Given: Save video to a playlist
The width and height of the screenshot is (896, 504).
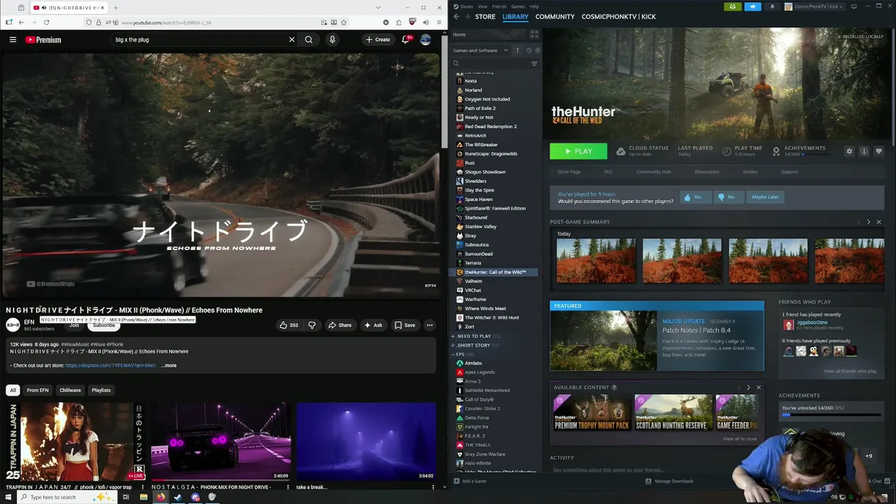Looking at the screenshot, I should [405, 325].
